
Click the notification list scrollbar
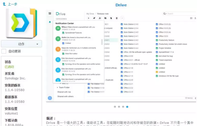[102, 42]
